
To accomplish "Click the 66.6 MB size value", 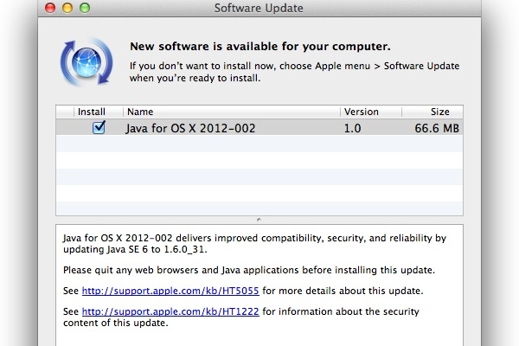I will pos(437,128).
